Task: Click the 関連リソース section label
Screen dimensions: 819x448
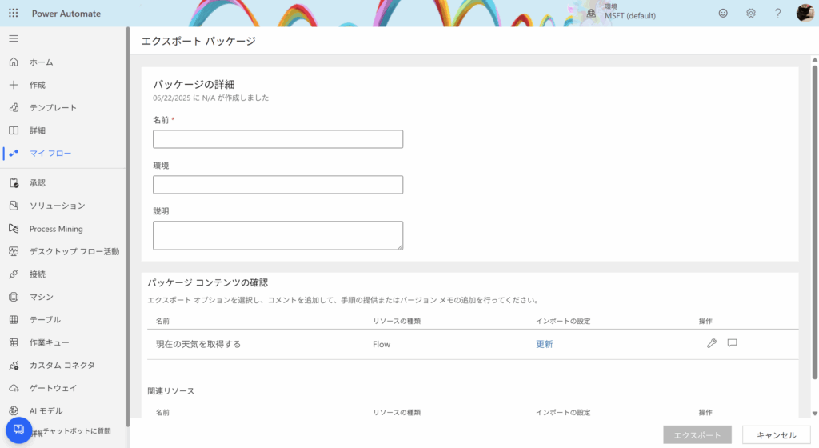Action: (x=171, y=390)
